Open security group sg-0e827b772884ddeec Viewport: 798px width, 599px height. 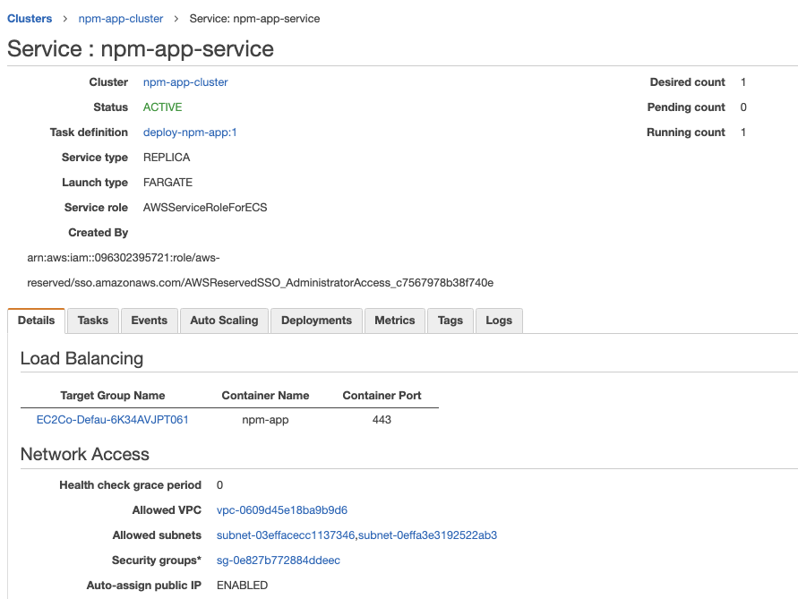(x=279, y=560)
